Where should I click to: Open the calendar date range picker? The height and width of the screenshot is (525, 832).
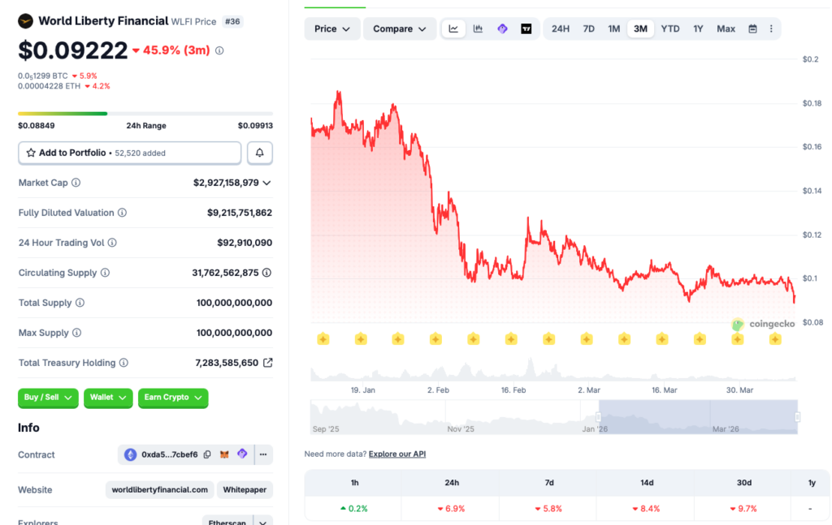click(752, 29)
